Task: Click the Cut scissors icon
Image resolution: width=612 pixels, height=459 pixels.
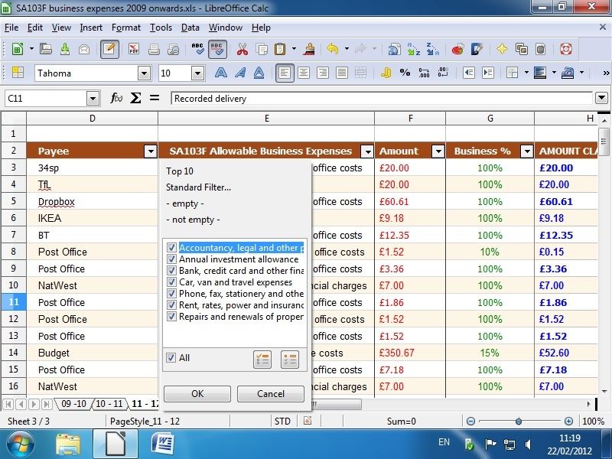Action: (x=243, y=49)
